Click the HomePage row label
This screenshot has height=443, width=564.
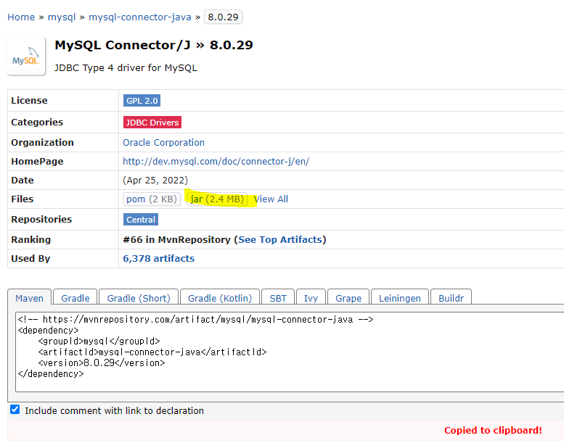pyautogui.click(x=38, y=161)
